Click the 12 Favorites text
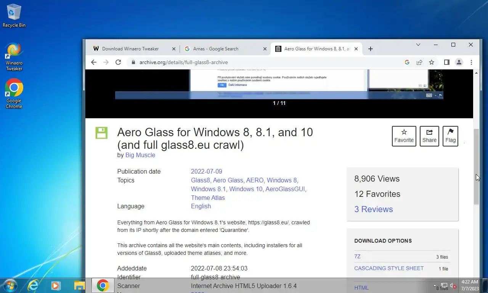 pos(377,194)
